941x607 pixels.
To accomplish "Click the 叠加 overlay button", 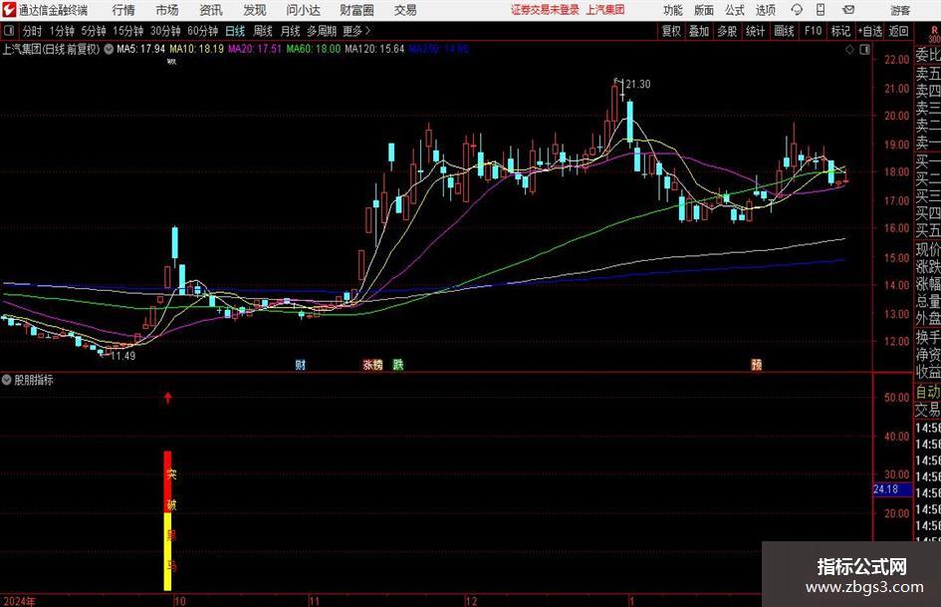I will click(699, 31).
